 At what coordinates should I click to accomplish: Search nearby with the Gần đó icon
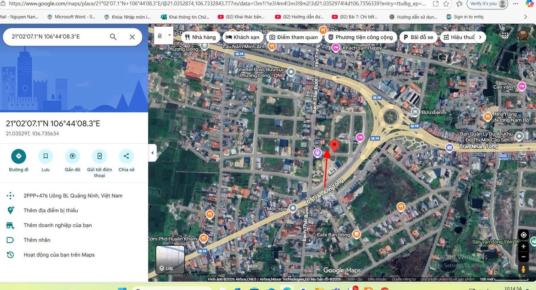coord(73,156)
